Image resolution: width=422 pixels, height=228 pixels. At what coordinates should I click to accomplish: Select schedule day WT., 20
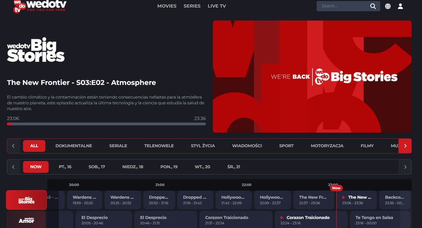(202, 167)
